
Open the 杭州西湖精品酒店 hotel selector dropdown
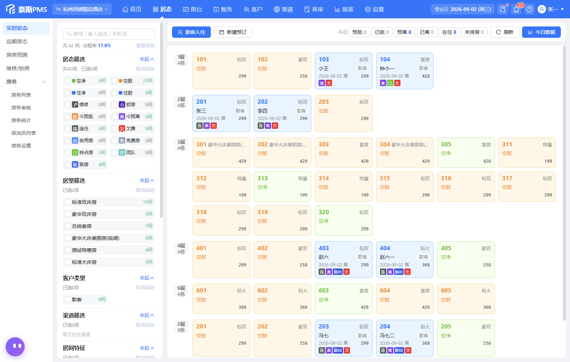(x=82, y=9)
